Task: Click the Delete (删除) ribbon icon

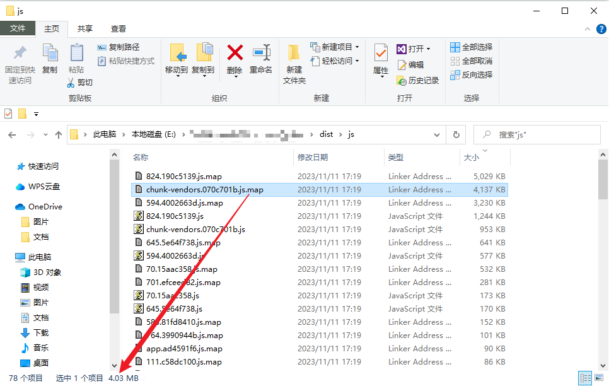Action: (235, 53)
